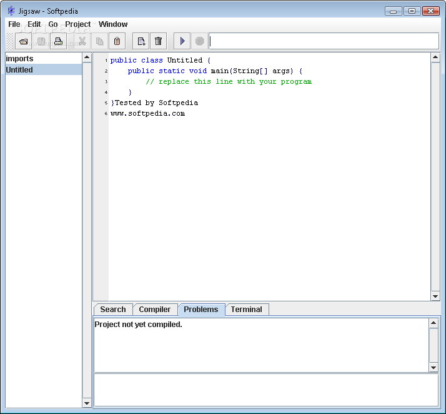Click the class list scroll up arrow
Viewport: 446px width, 414px height.
pyautogui.click(x=87, y=58)
